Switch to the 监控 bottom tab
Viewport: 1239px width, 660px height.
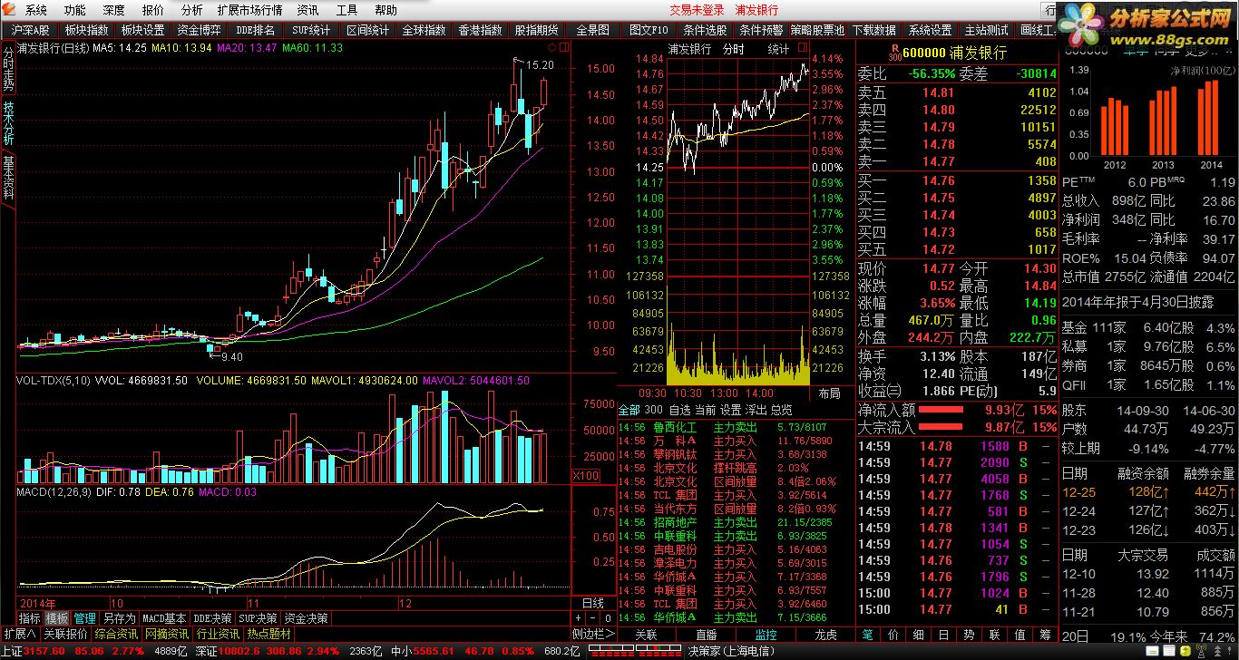pos(766,635)
